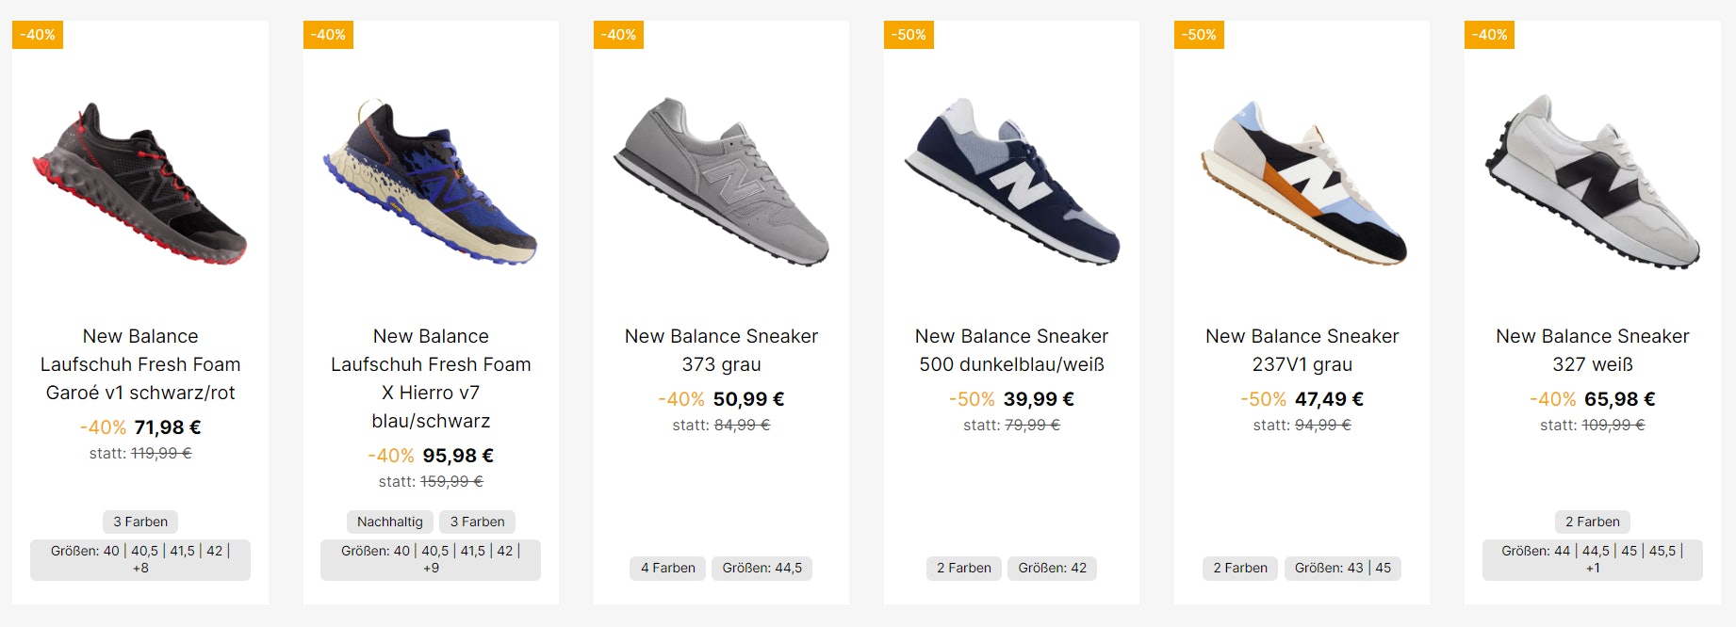Click the Sneaker 327 weiß product image
Screen dimensions: 1736x627
tap(1592, 179)
